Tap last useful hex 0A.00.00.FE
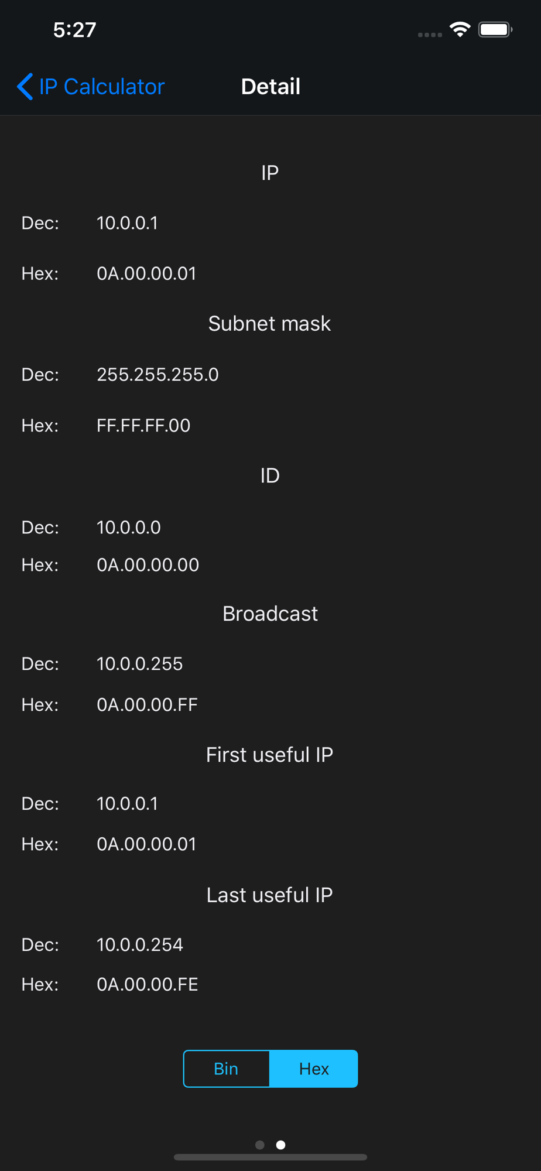Image resolution: width=541 pixels, height=1171 pixels. tap(147, 985)
